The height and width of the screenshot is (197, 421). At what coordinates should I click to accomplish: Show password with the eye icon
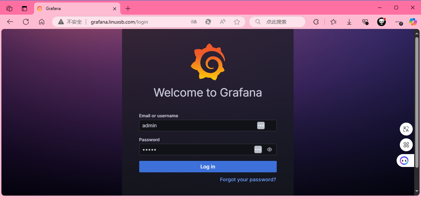270,149
